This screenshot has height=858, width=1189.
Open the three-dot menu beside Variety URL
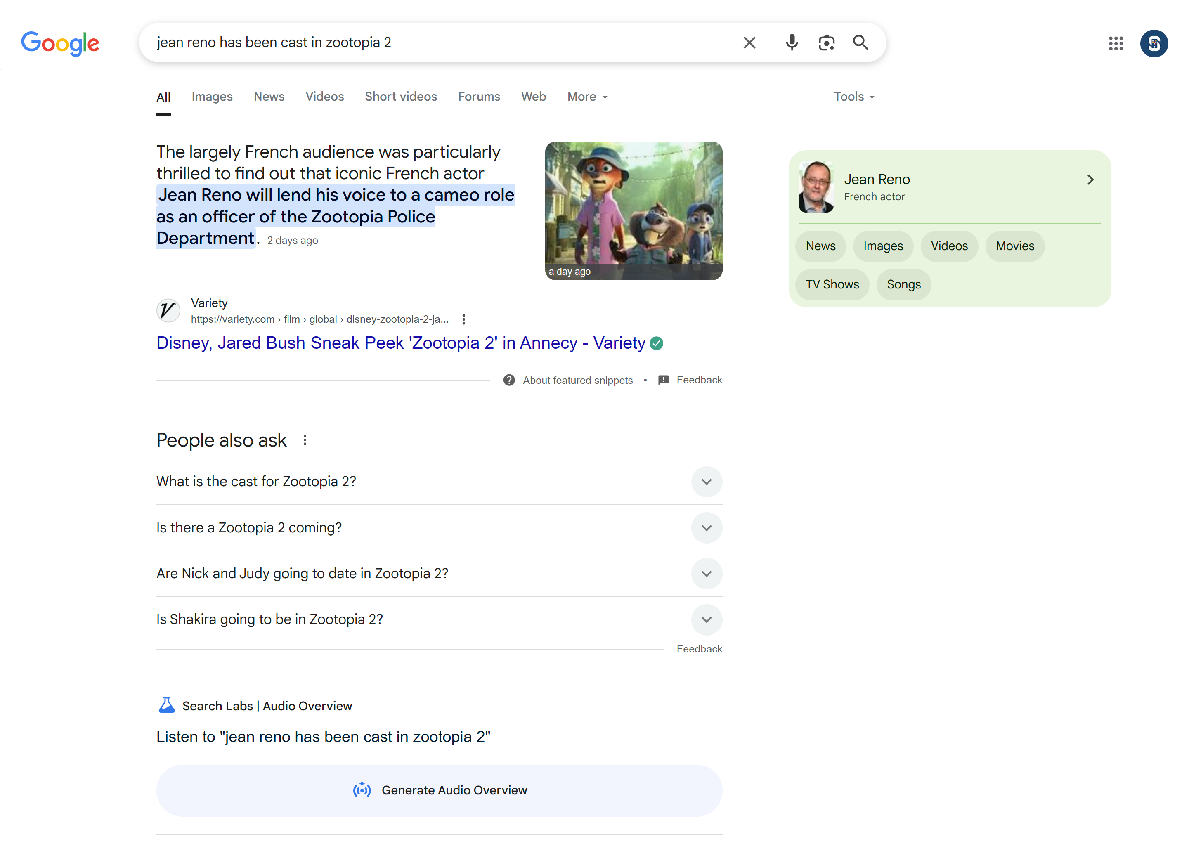coord(463,319)
